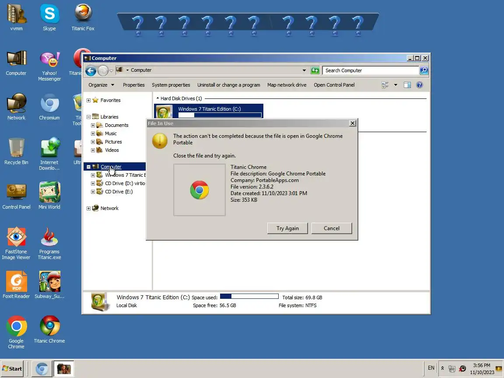Select CD Drive (E:) in tree
The width and height of the screenshot is (504, 378).
point(119,192)
